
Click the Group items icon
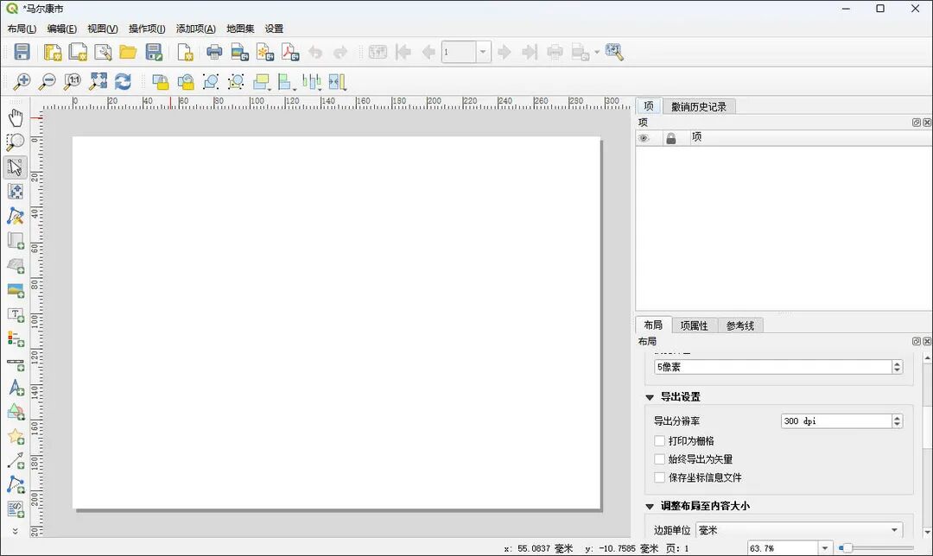point(211,81)
